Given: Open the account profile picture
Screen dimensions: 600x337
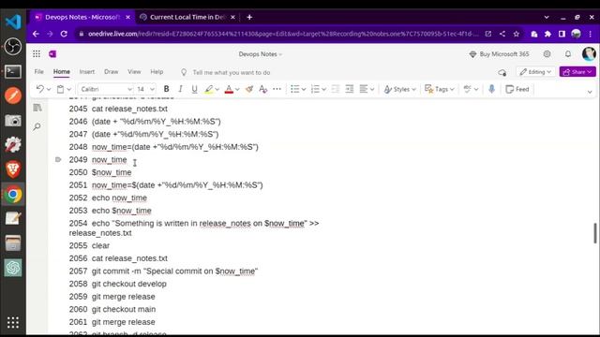Looking at the screenshot, I should pos(589,54).
